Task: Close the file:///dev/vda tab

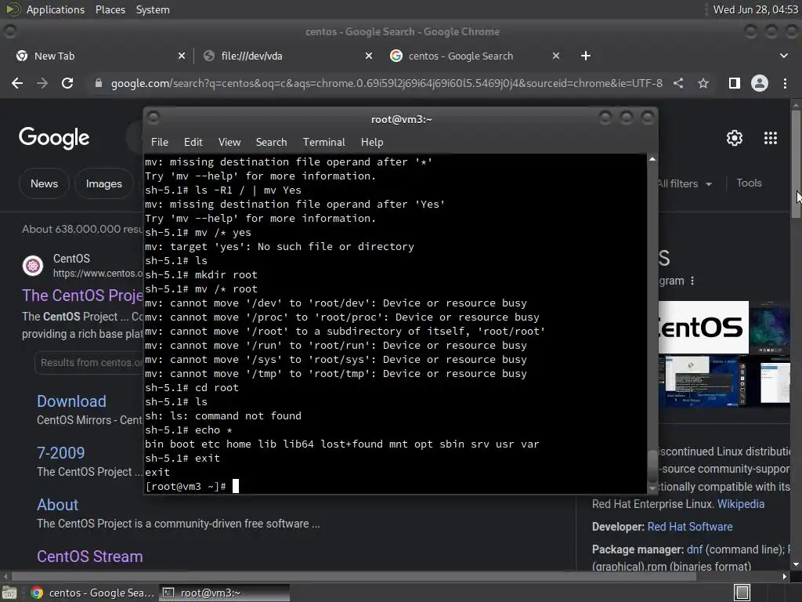Action: [369, 56]
